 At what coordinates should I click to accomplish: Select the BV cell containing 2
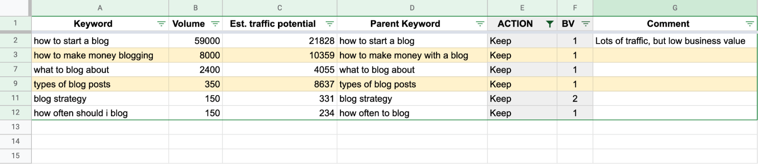[x=575, y=99]
